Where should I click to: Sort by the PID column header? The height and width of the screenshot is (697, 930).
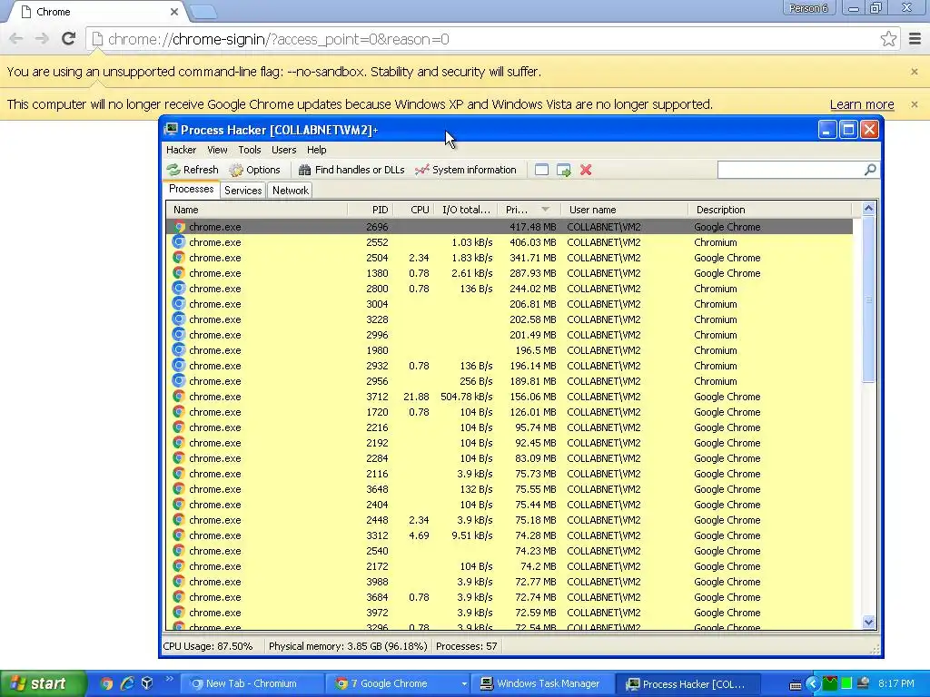click(x=370, y=210)
